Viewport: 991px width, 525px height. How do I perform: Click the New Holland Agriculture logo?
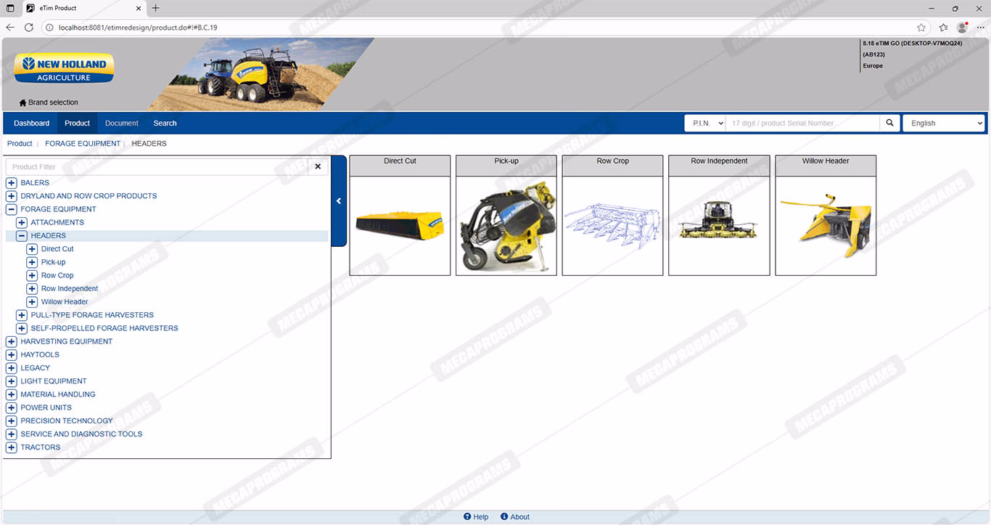pos(64,68)
